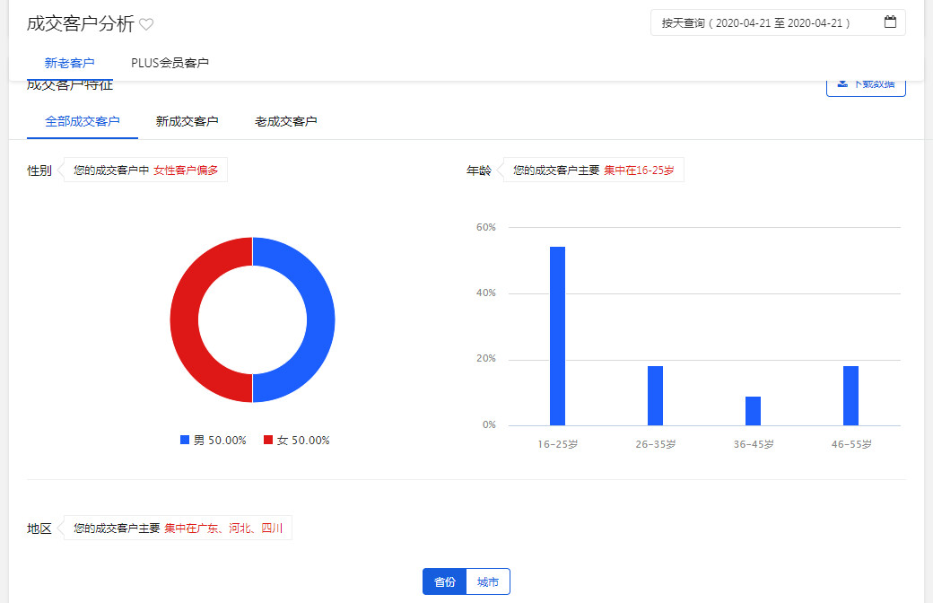933x603 pixels.
Task: Click the download icon on data button
Action: [842, 83]
